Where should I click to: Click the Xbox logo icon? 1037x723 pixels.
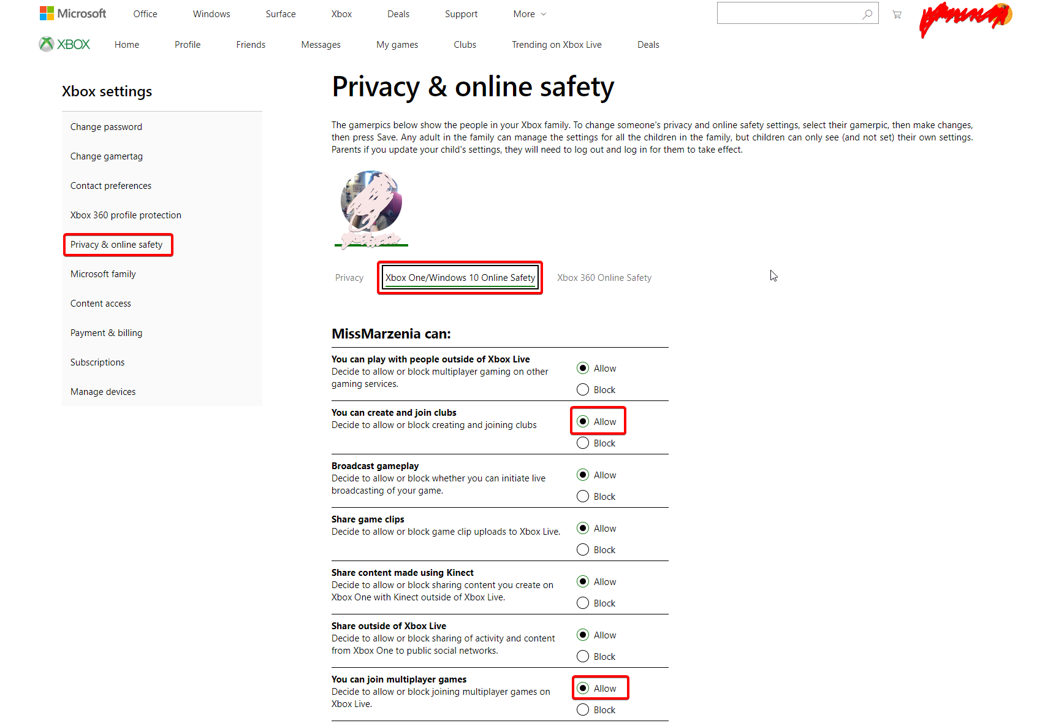pyautogui.click(x=47, y=44)
